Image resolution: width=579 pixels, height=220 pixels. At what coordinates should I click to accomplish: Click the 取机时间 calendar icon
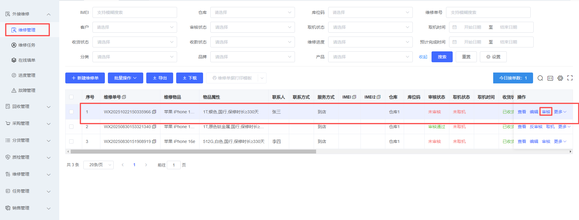click(454, 27)
